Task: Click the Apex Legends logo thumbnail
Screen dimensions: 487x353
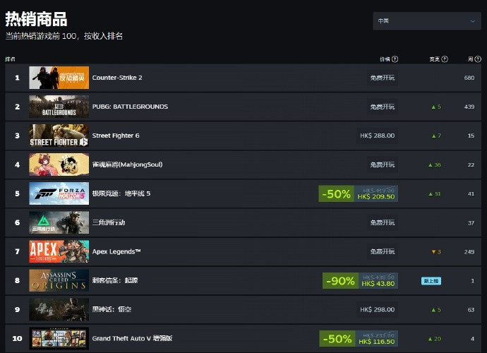Action: pyautogui.click(x=59, y=251)
